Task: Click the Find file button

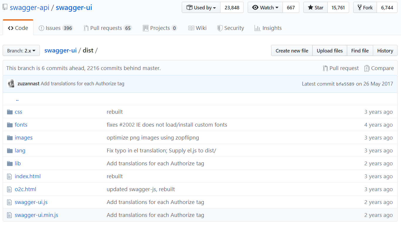Action: (360, 51)
